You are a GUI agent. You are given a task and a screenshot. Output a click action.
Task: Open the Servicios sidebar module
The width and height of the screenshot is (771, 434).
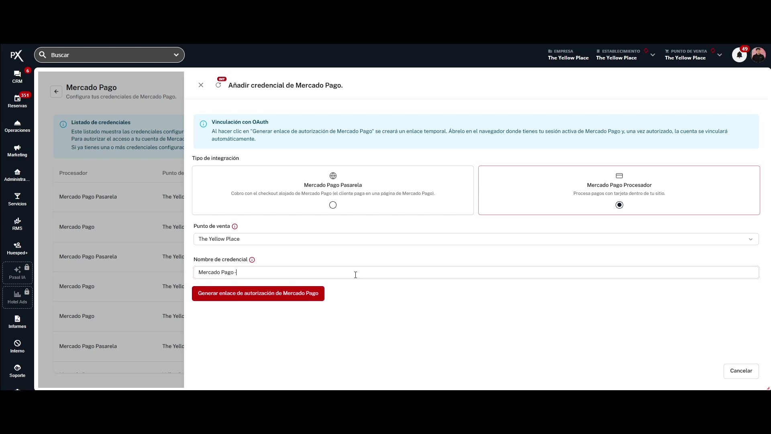[x=17, y=199]
